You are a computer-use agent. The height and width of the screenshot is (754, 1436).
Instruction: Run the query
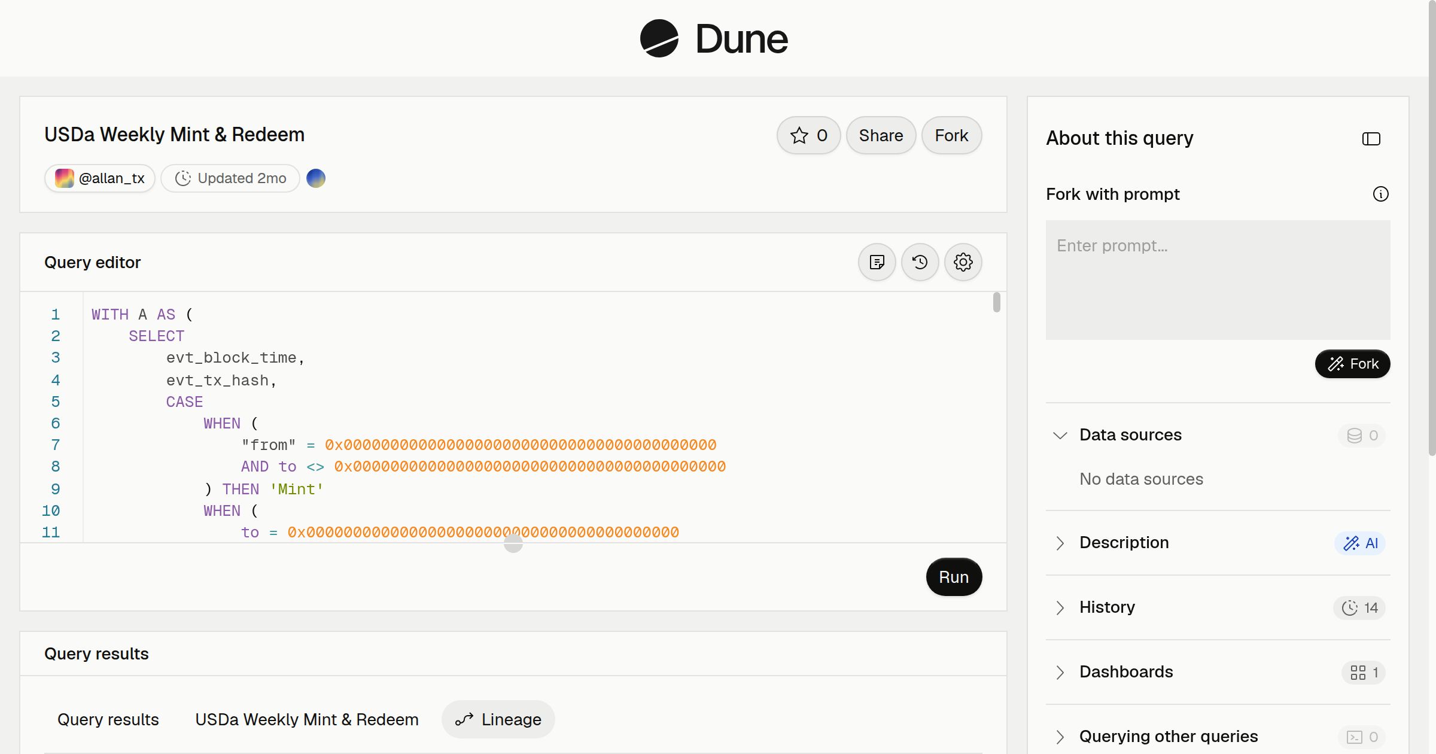tap(954, 577)
